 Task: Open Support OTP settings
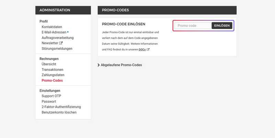point(51,96)
